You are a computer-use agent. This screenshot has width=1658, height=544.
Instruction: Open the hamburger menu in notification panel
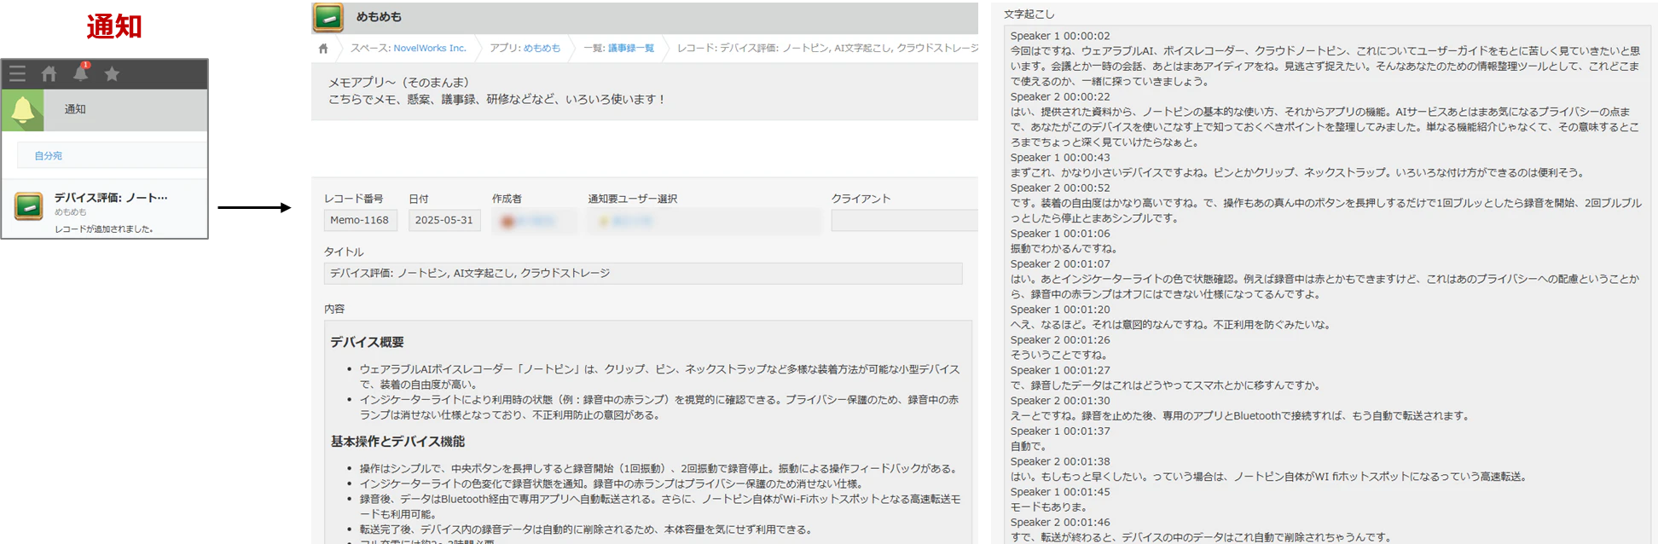click(17, 74)
